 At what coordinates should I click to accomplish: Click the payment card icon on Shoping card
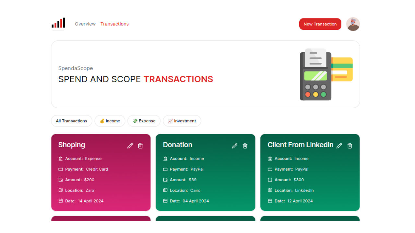[x=61, y=169]
